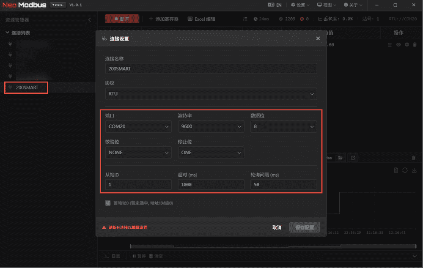Click the timeout (ms) input field
Screen dimensions: 423x268
211,185
